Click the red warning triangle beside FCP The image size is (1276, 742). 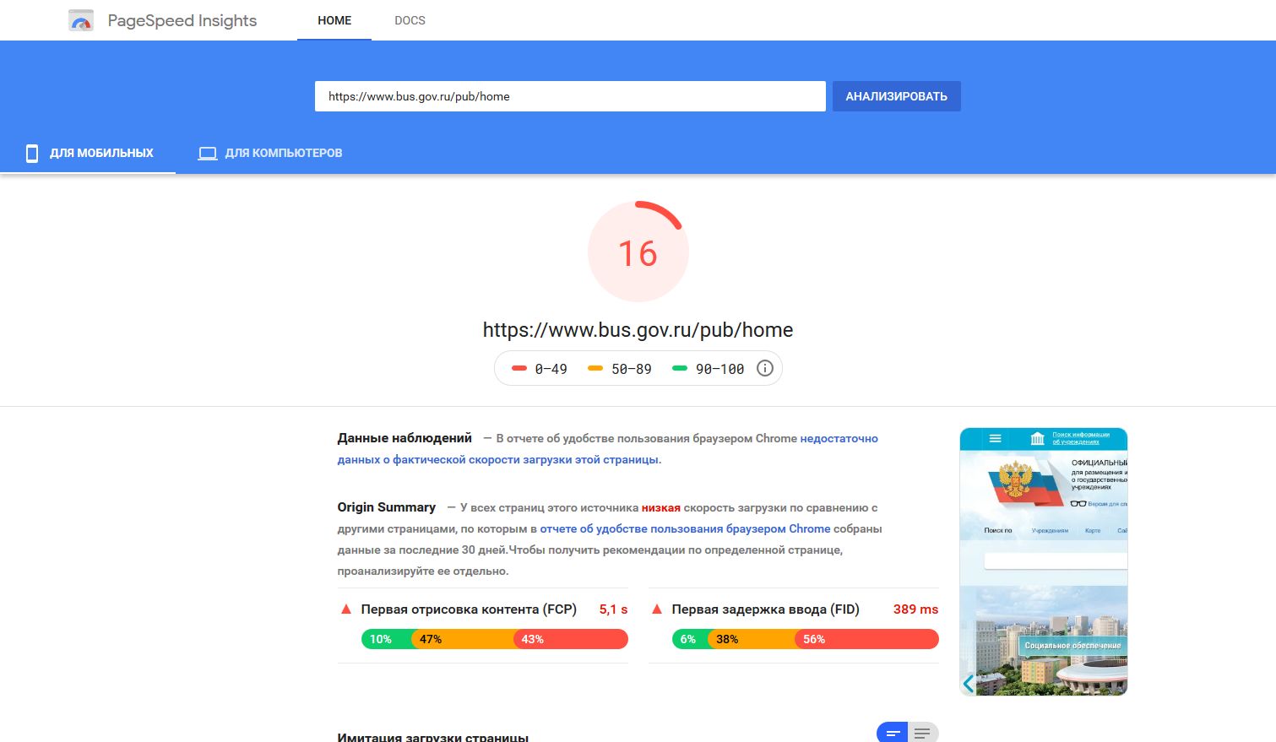pyautogui.click(x=345, y=609)
